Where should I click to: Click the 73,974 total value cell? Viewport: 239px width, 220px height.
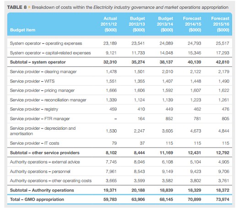[223, 199]
